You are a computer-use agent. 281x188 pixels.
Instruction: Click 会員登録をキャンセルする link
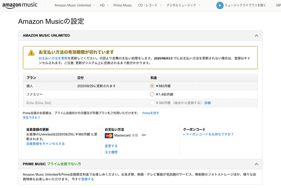46,144
